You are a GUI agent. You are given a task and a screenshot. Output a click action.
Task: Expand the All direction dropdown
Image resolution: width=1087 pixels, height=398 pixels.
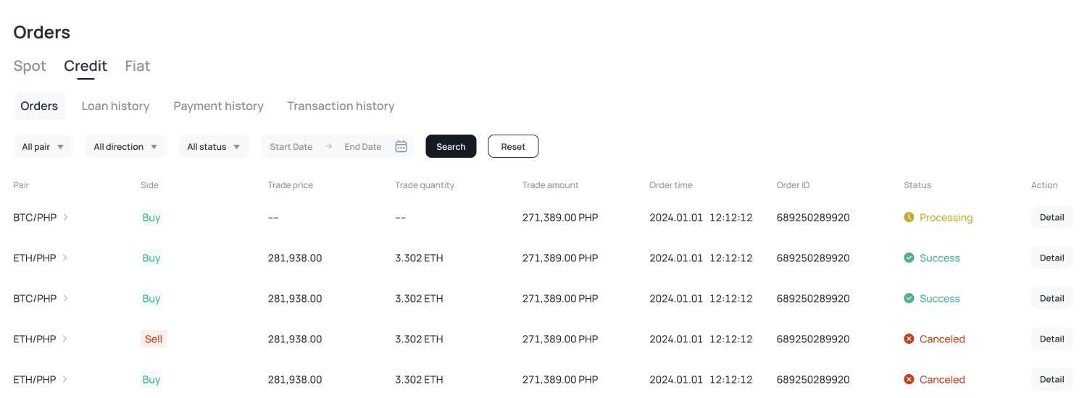click(x=126, y=146)
